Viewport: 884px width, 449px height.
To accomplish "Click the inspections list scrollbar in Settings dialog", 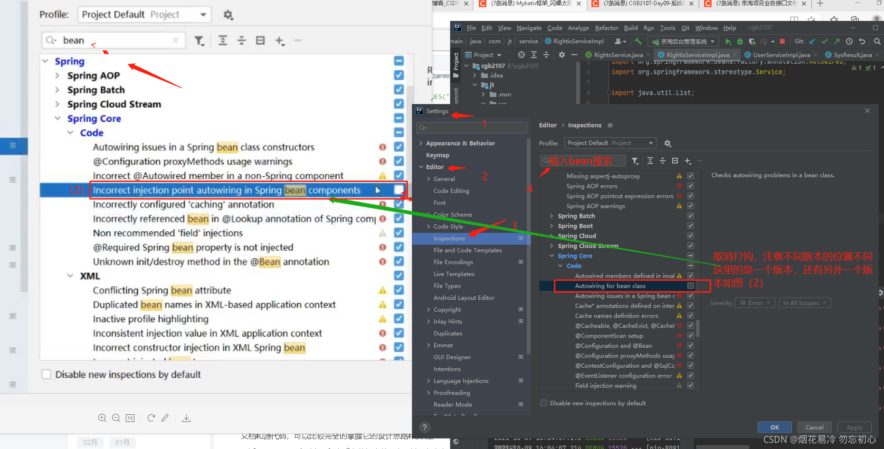I will 698,328.
